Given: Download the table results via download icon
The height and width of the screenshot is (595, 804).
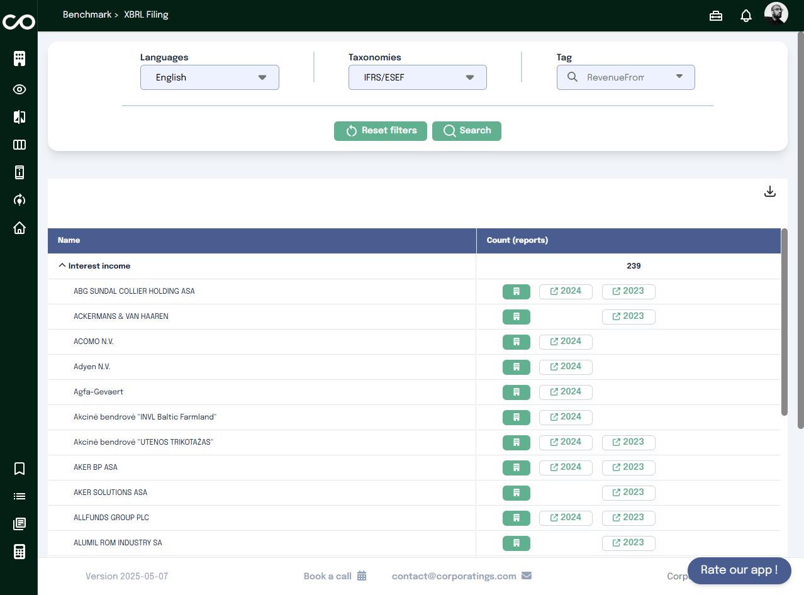Looking at the screenshot, I should point(769,192).
